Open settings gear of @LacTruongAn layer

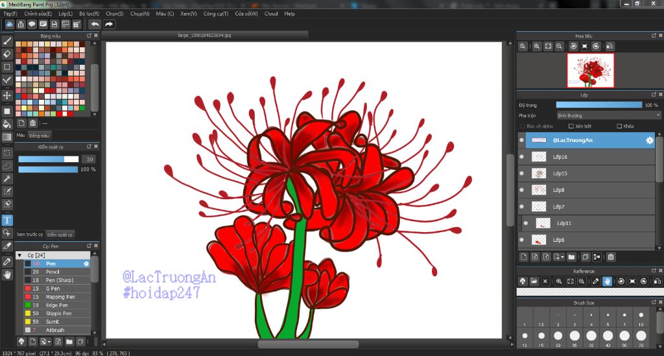tap(649, 140)
